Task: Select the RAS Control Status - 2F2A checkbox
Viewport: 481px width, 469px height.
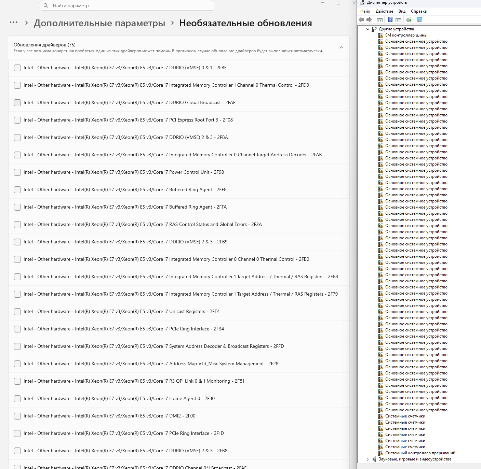Action: tap(17, 225)
